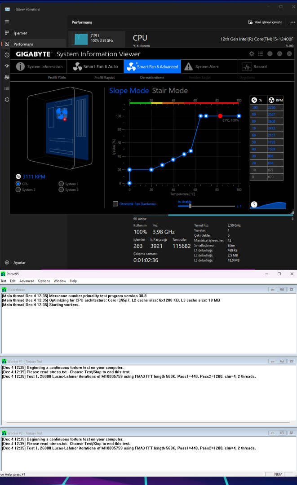Image resolution: width=297 pixels, height=485 pixels.
Task: Select the System 1 fan radio button
Action: [61, 184]
